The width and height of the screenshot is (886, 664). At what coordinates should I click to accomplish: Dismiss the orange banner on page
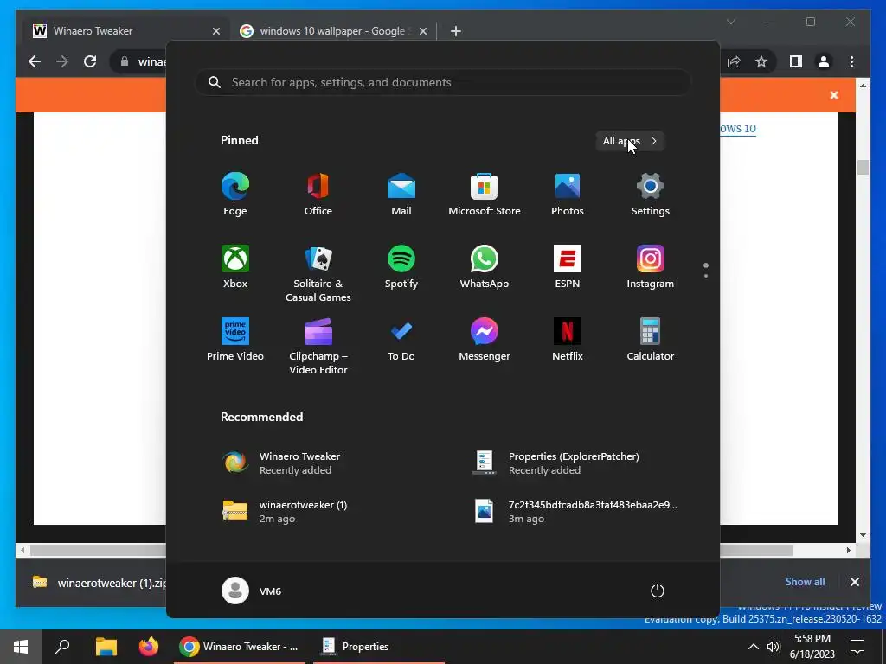click(834, 95)
